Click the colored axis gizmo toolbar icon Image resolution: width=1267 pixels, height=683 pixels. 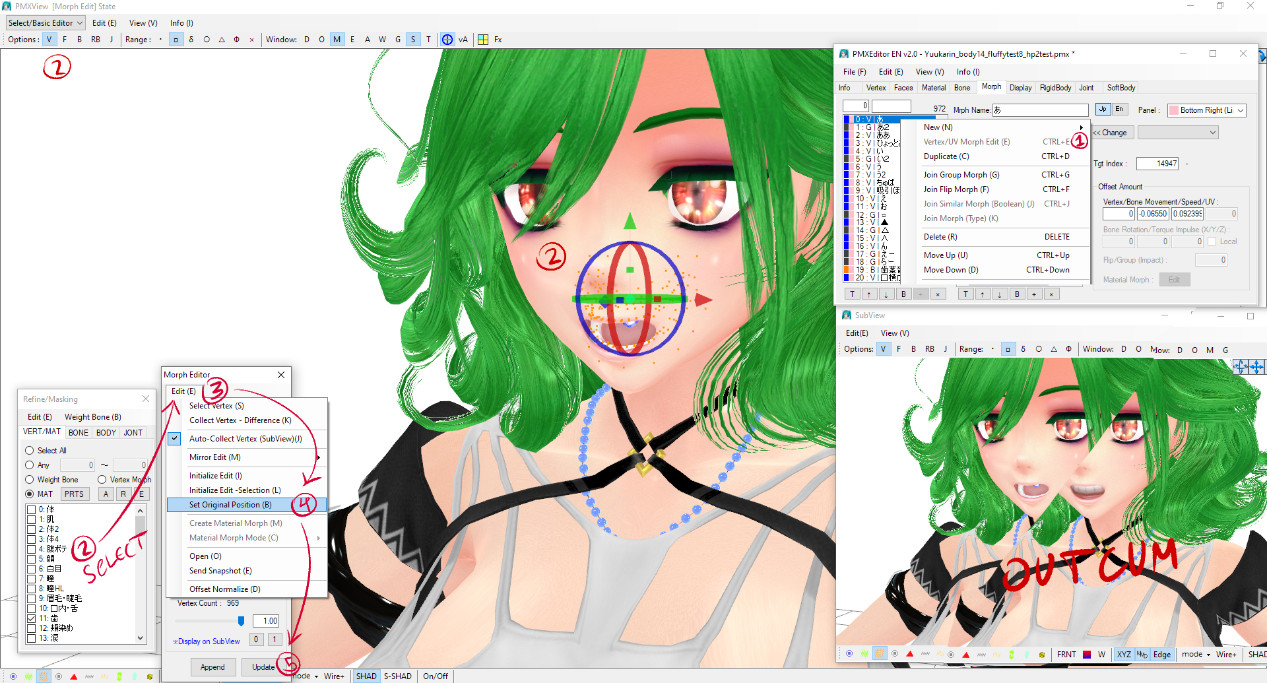click(x=447, y=40)
